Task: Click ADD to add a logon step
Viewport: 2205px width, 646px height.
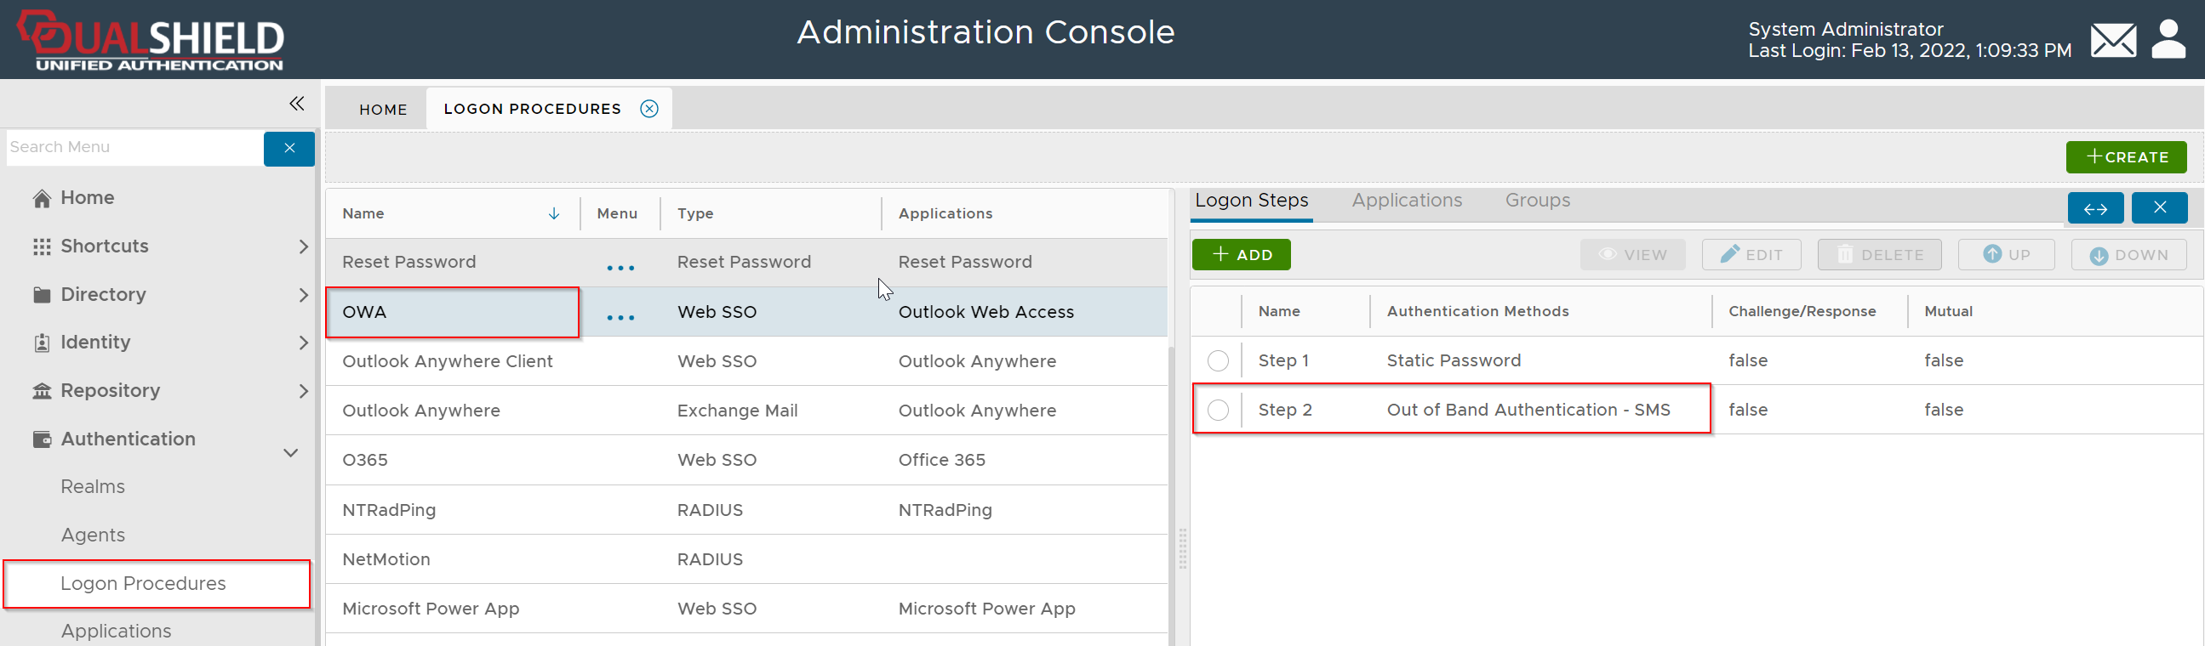Action: (x=1240, y=255)
